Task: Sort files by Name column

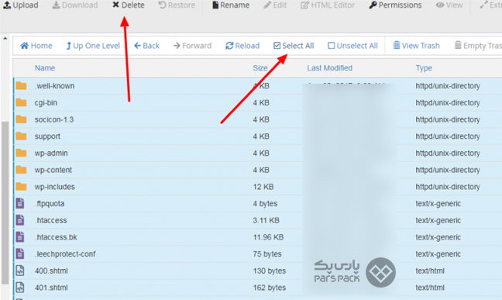Action: (x=45, y=68)
